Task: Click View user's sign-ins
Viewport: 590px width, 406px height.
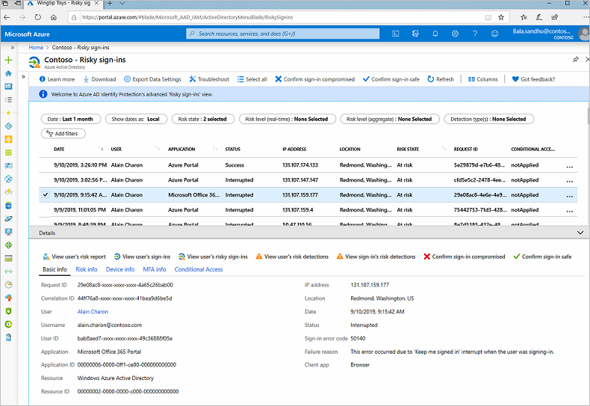Action: pos(142,256)
